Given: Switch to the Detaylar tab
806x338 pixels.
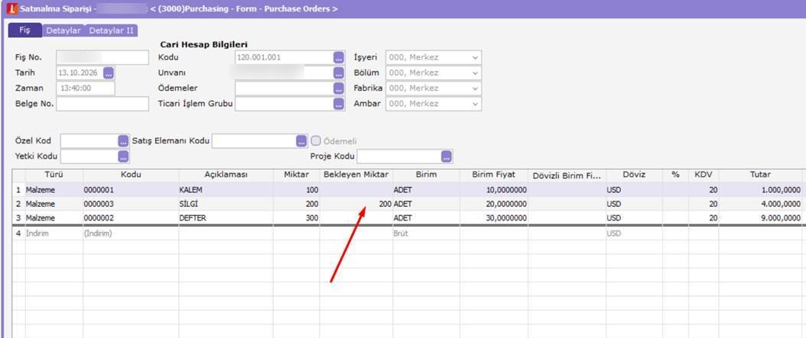Looking at the screenshot, I should pyautogui.click(x=63, y=31).
